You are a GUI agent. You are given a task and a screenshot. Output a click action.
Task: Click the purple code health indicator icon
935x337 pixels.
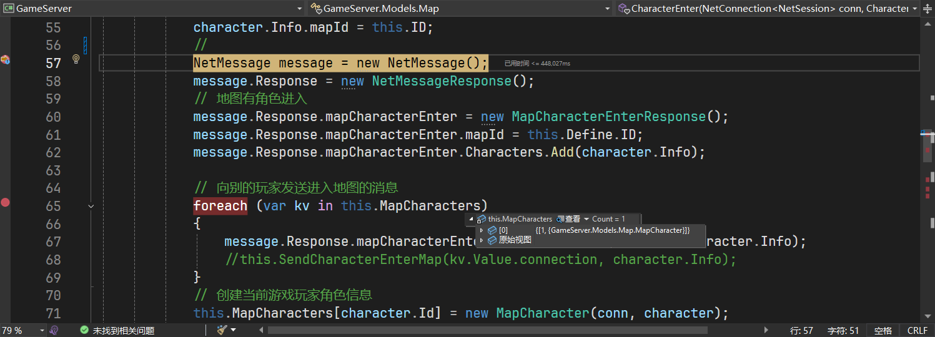pos(54,330)
